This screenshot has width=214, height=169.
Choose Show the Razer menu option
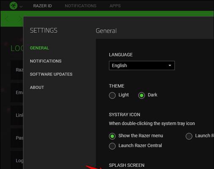(112, 136)
